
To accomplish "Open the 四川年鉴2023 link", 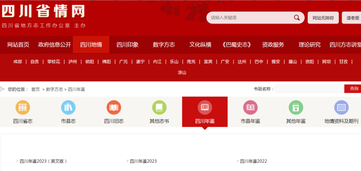I will (x=143, y=161).
